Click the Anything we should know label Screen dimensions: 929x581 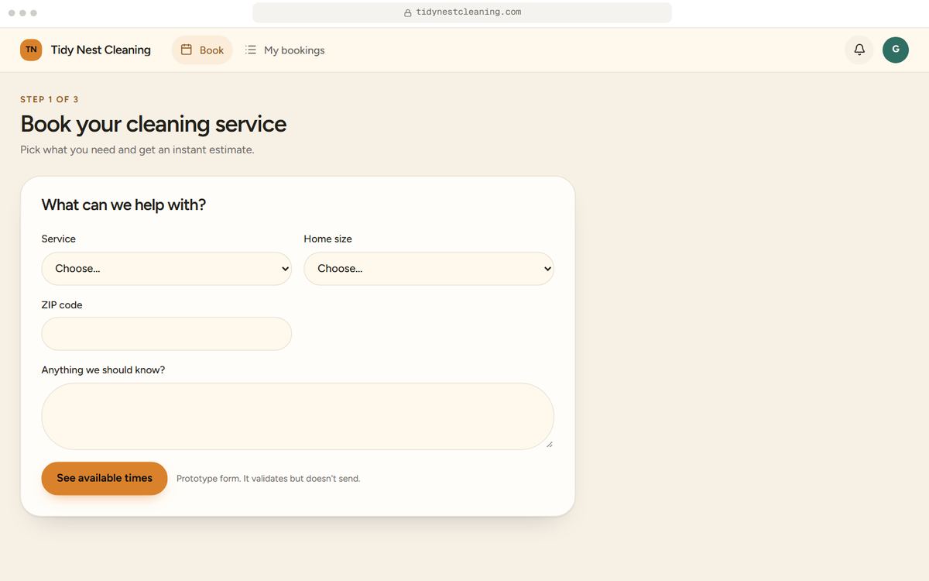pyautogui.click(x=103, y=370)
